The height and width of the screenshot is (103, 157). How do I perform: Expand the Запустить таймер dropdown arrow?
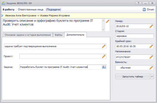[152, 76]
